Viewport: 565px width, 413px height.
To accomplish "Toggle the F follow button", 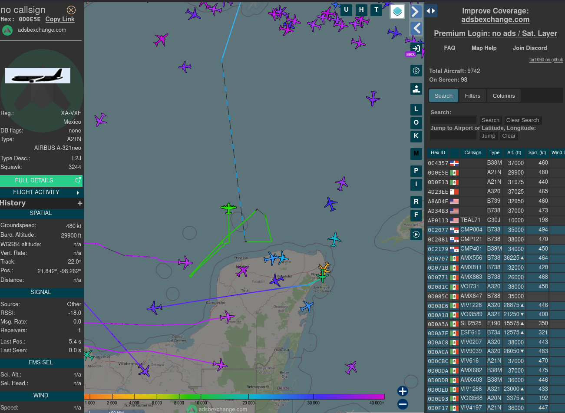I will pyautogui.click(x=416, y=215).
